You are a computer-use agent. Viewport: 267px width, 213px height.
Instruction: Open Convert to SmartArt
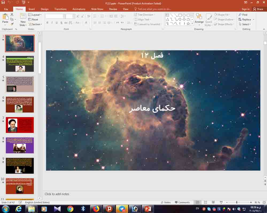pos(148,24)
